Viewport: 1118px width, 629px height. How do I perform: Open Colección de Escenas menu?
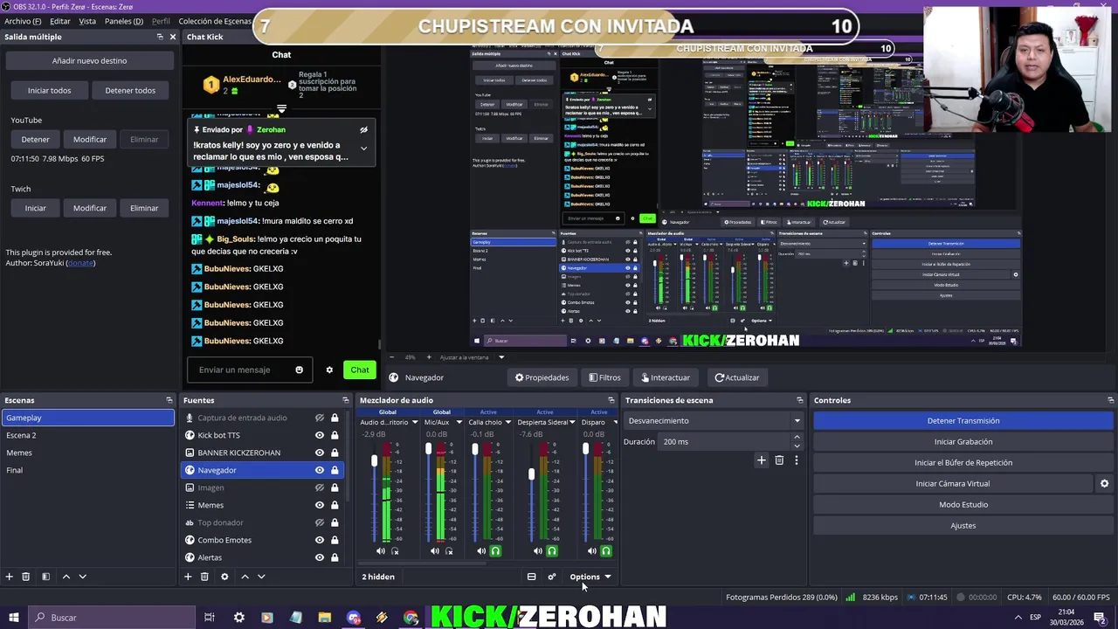pos(215,21)
